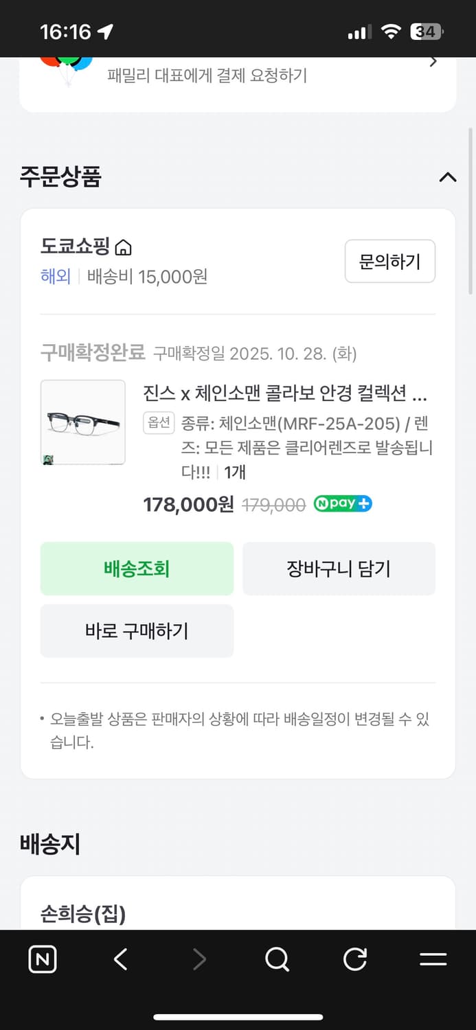Reload the page with the refresh icon
Image resolution: width=476 pixels, height=1030 pixels.
coord(354,959)
